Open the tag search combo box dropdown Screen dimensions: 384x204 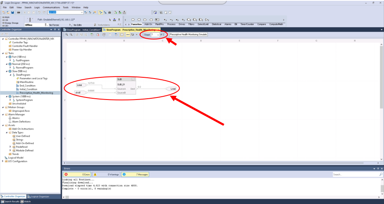coord(82,12)
